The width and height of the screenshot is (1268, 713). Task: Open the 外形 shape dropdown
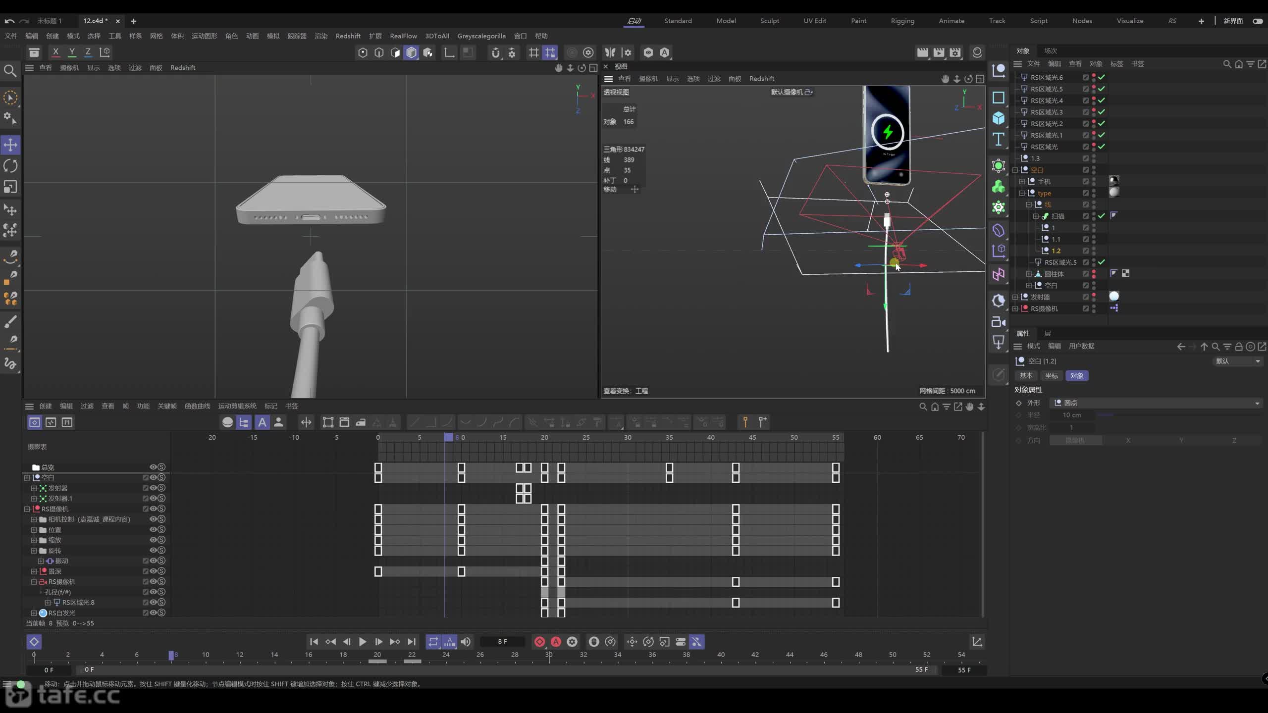point(1156,403)
